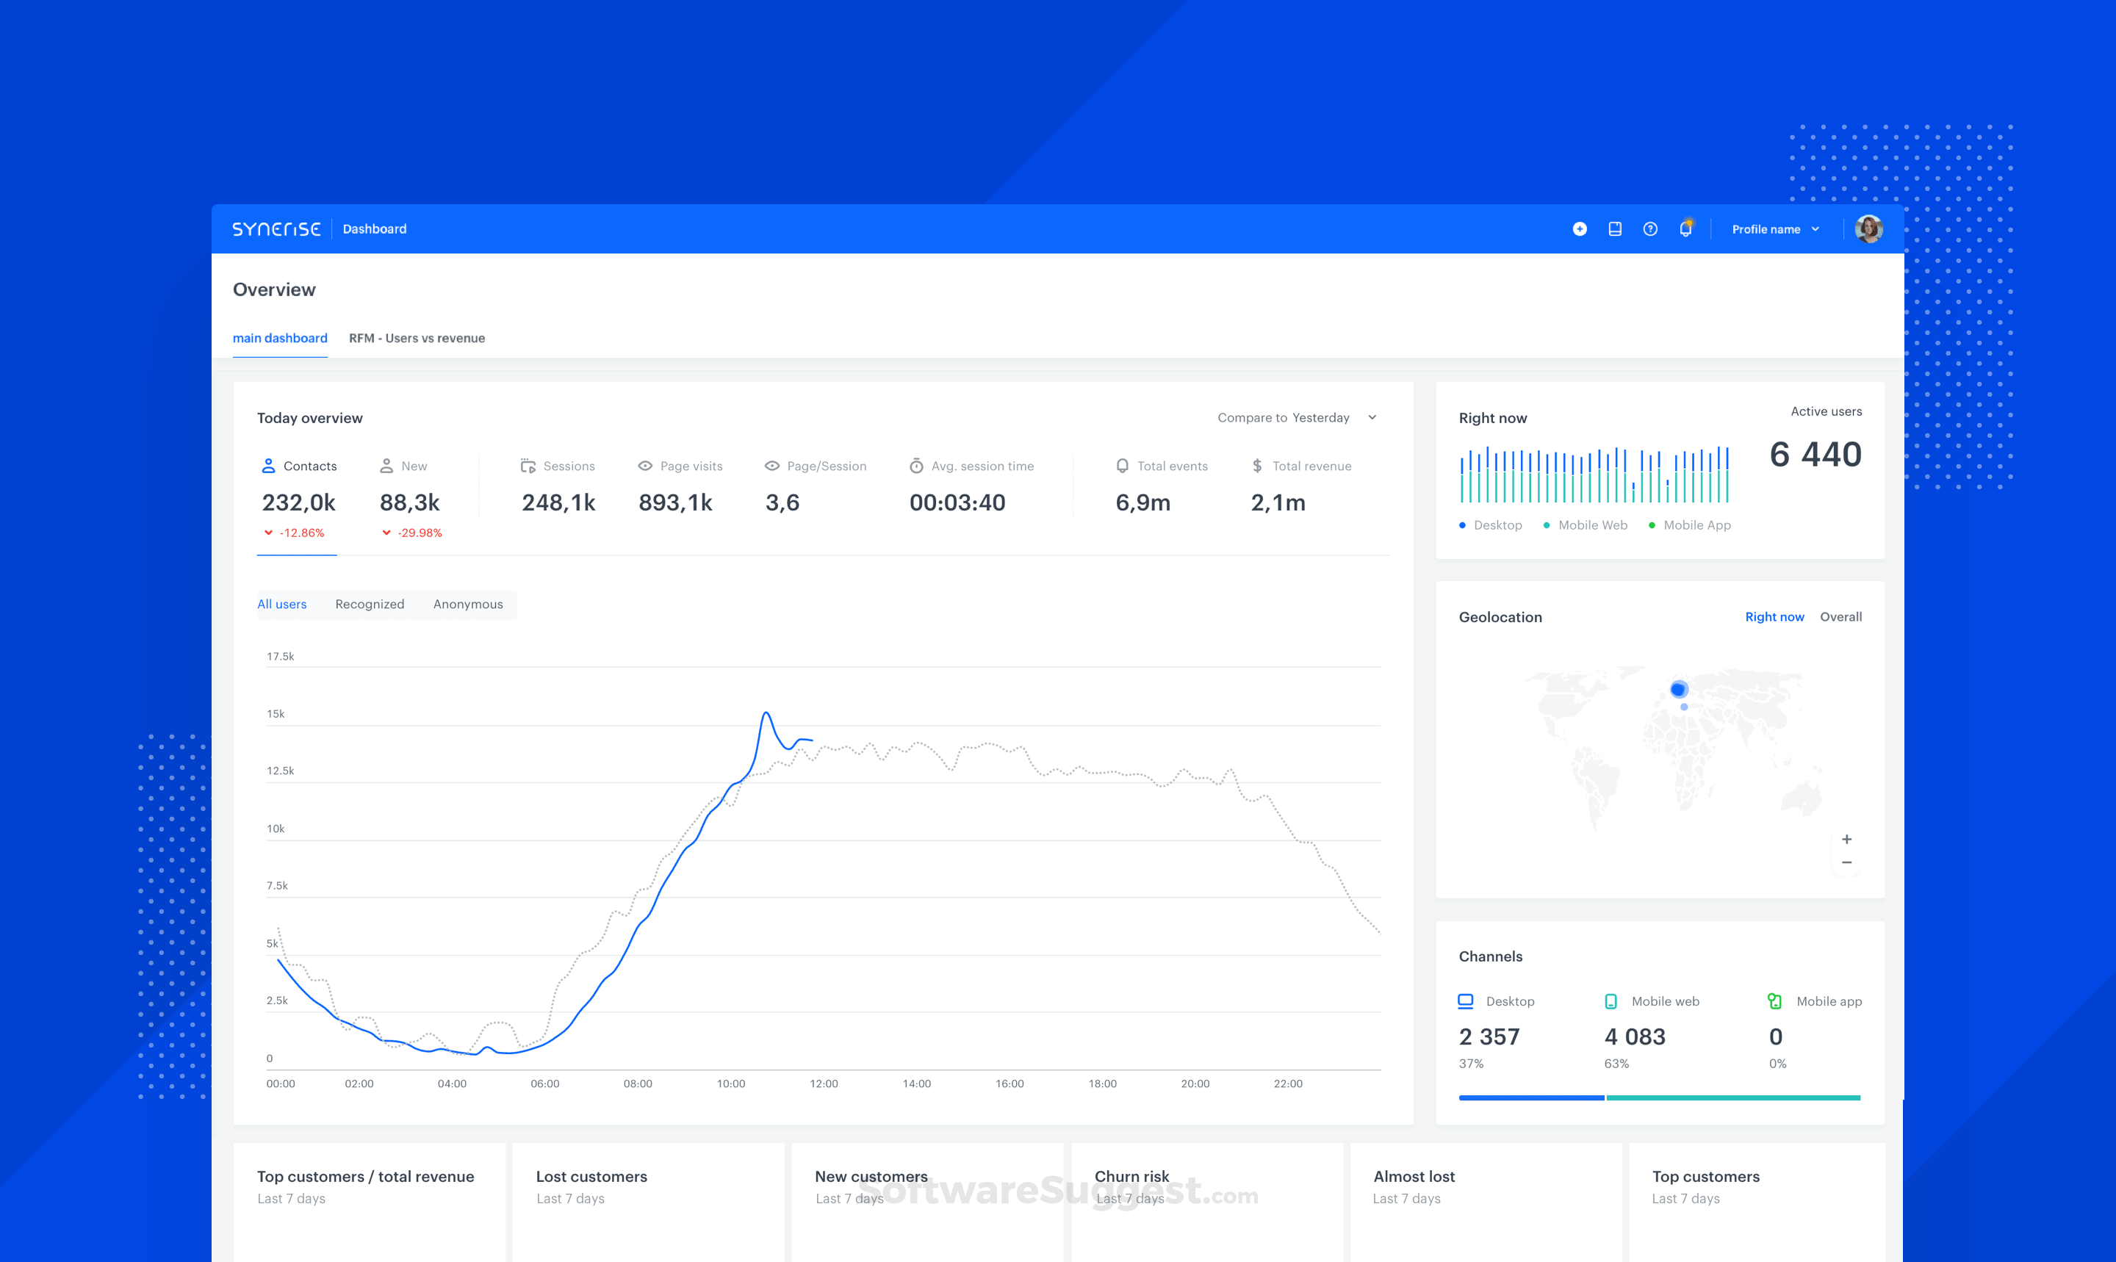Viewport: 2116px width, 1262px height.
Task: Switch to RFM - Users vs revenue tab
Action: pyautogui.click(x=417, y=338)
